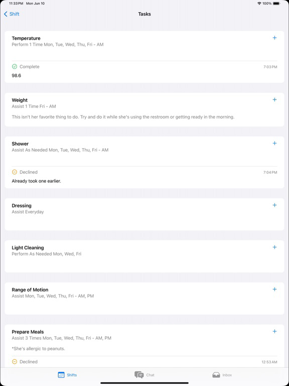Tap plus icon for Range of Motion

click(x=274, y=289)
